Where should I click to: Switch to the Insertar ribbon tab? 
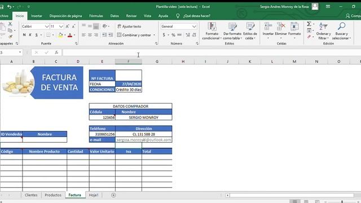point(37,16)
